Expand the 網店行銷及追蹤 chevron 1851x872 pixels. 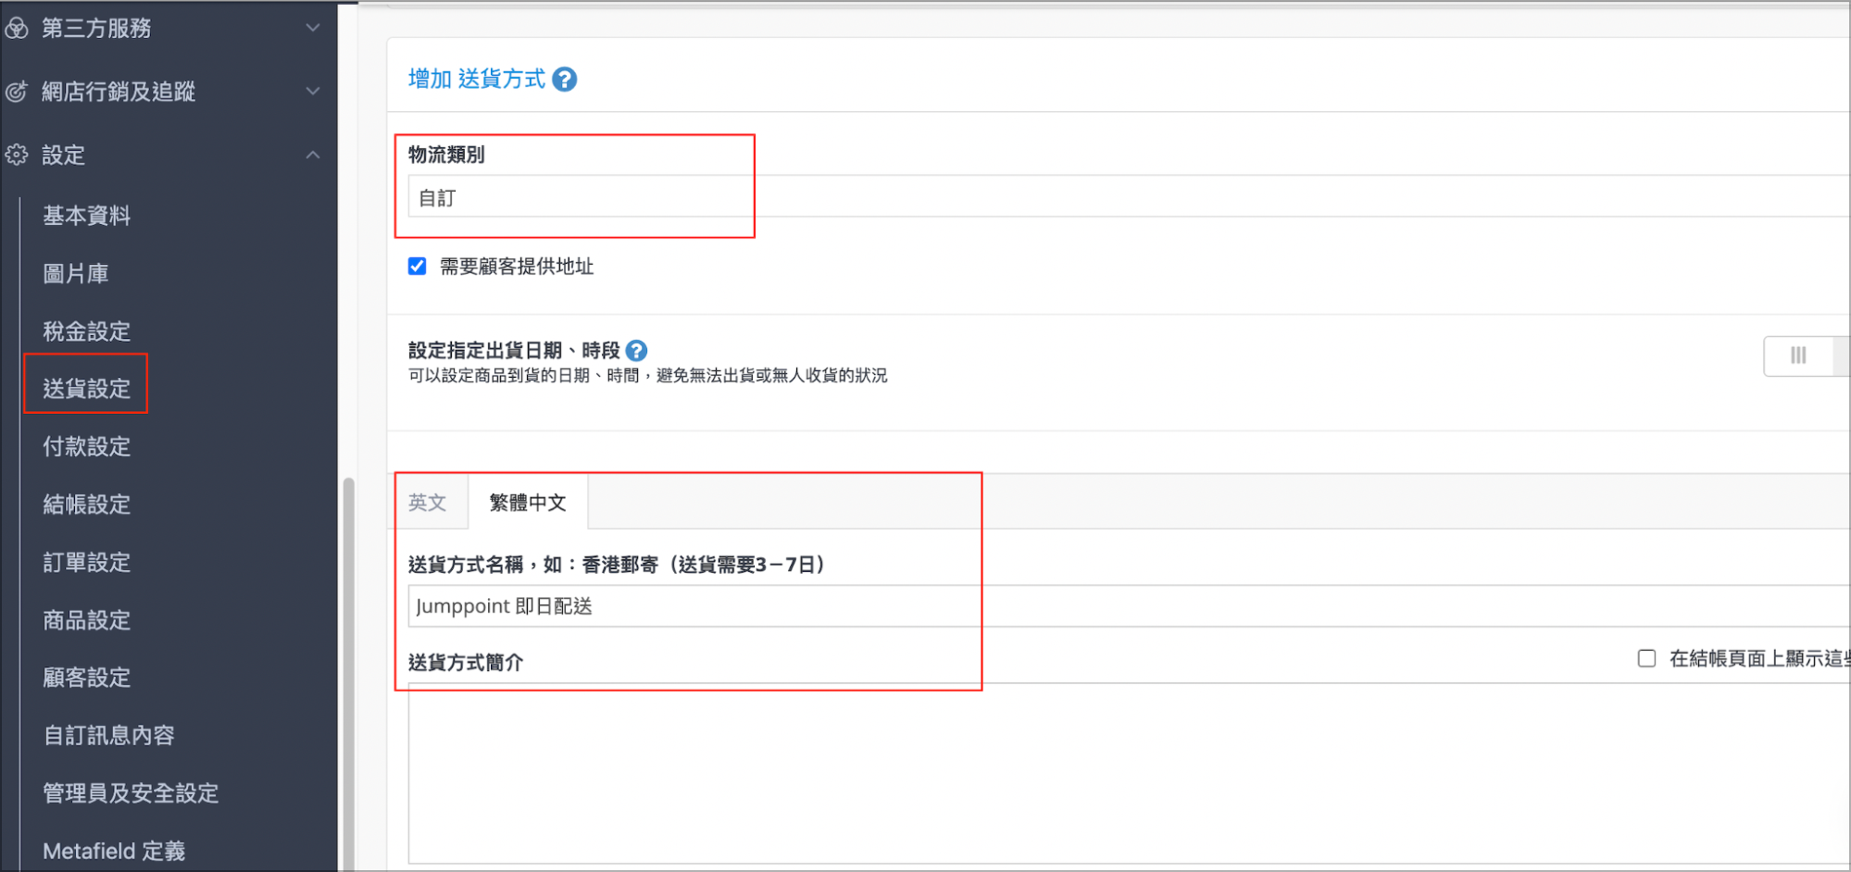(313, 91)
